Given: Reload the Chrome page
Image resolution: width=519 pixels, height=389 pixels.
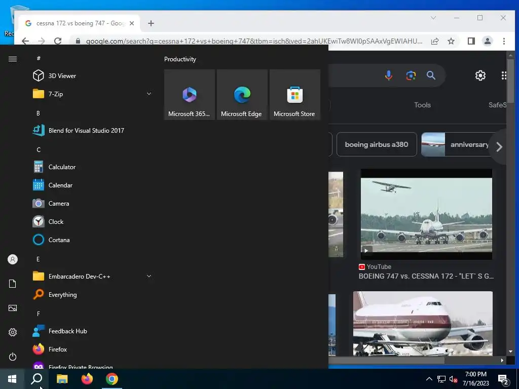Looking at the screenshot, I should 58,41.
